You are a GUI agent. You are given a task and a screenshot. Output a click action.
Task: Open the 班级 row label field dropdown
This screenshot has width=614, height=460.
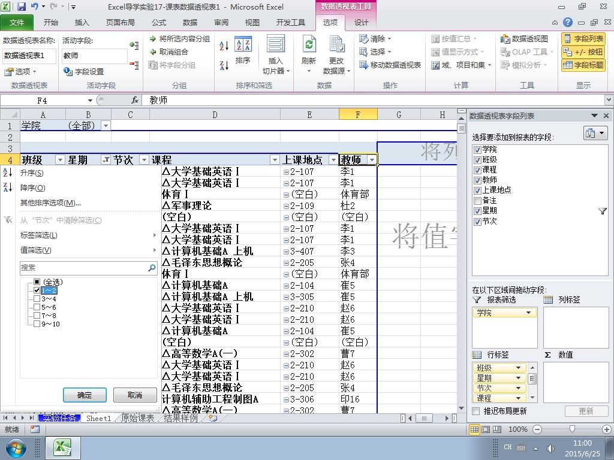(x=518, y=368)
